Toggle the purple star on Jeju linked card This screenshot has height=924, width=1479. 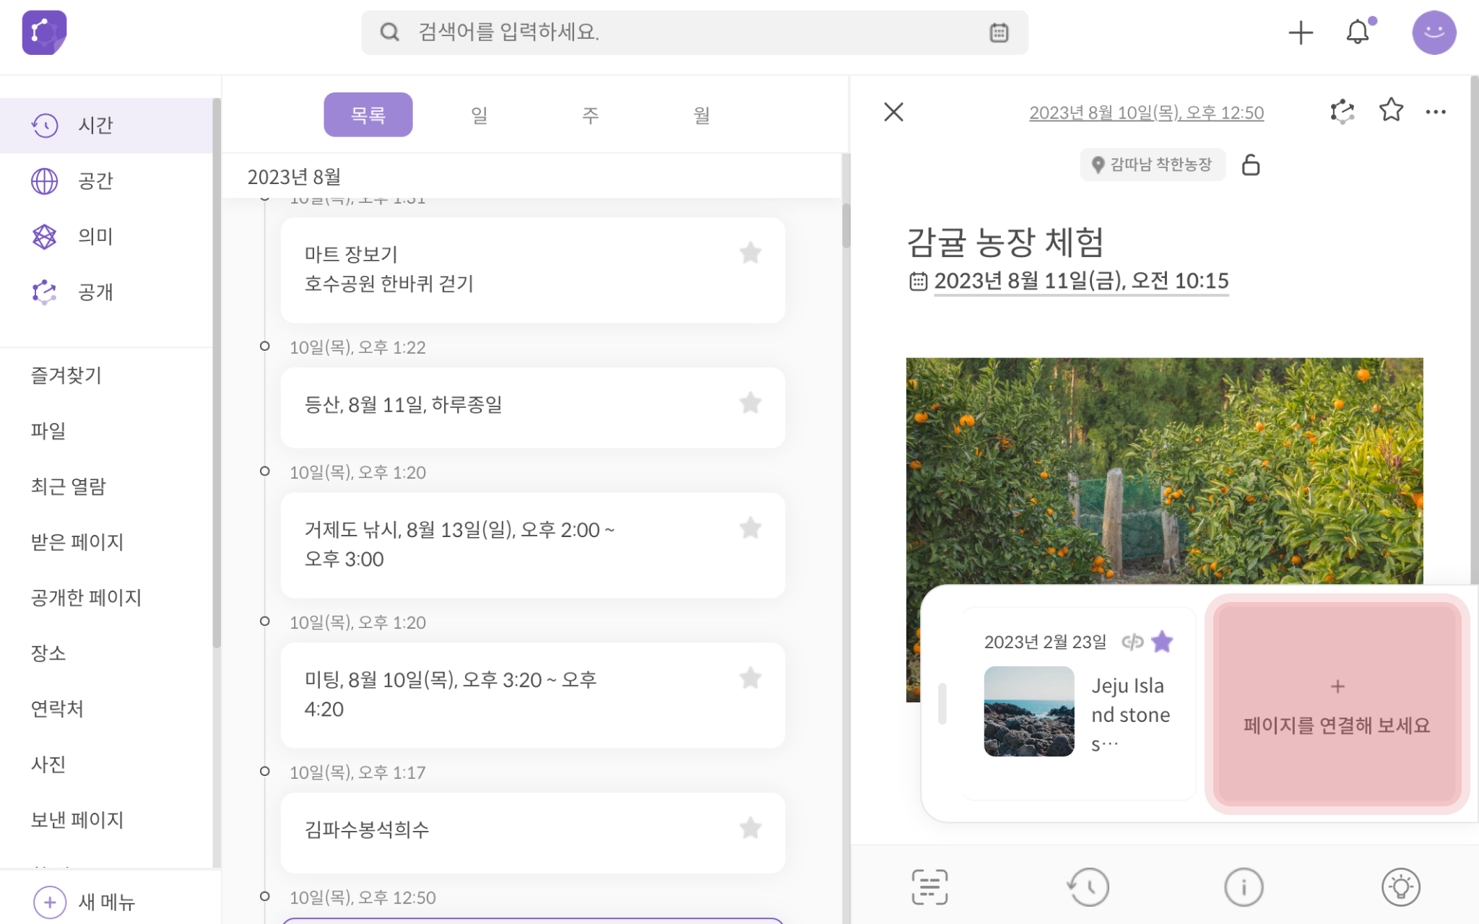click(1162, 641)
